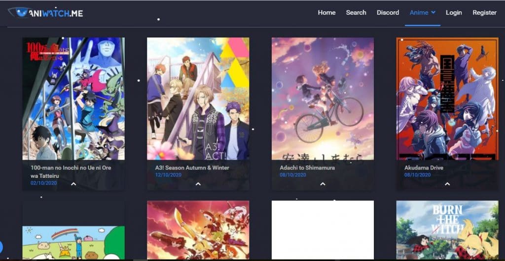Open the Adachi to Shimamura poster
This screenshot has height=261, width=505.
point(323,98)
